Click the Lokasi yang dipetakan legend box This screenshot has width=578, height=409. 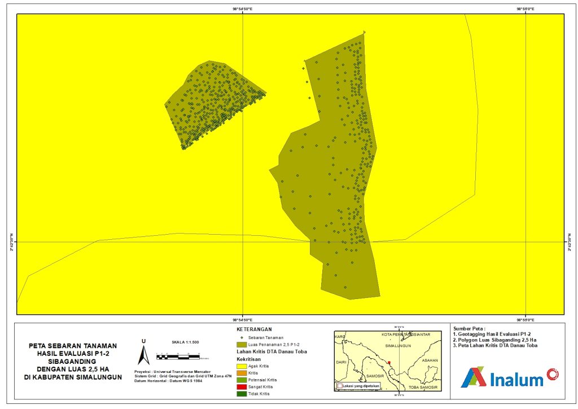[x=339, y=386]
